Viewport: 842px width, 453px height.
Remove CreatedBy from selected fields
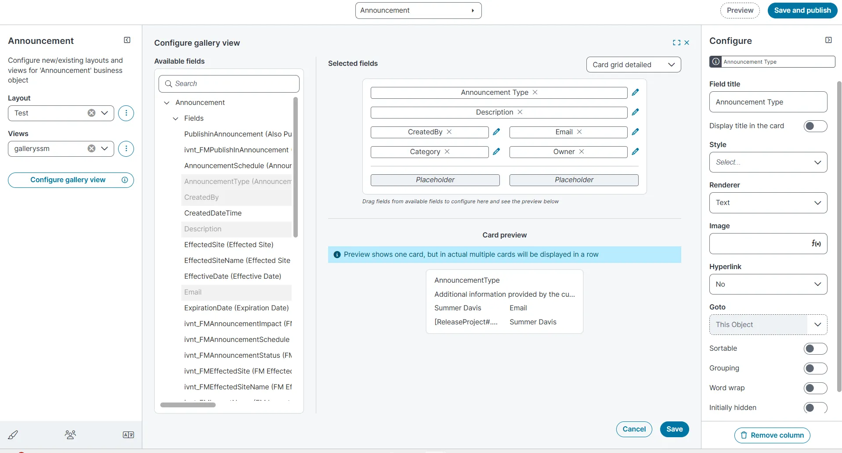pos(449,132)
